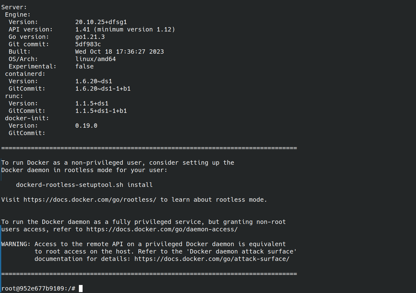Click the Git commit 5df983c value

pos(88,44)
